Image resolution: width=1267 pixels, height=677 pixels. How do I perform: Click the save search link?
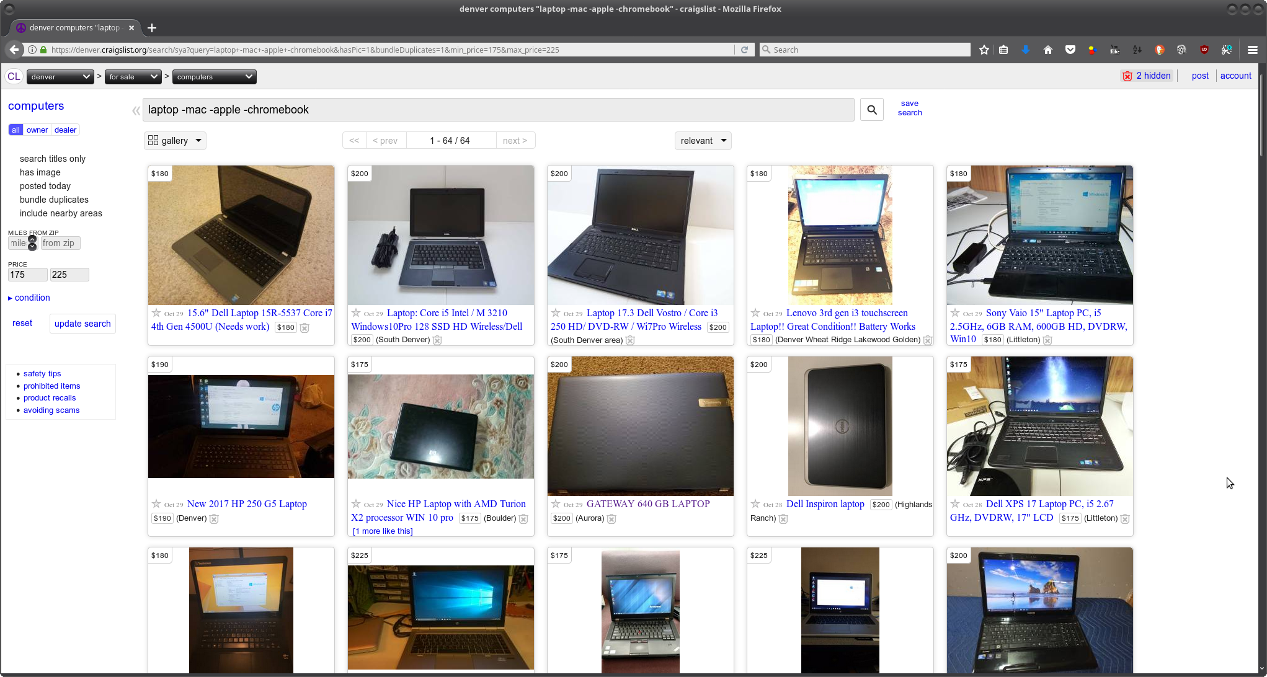tap(910, 108)
